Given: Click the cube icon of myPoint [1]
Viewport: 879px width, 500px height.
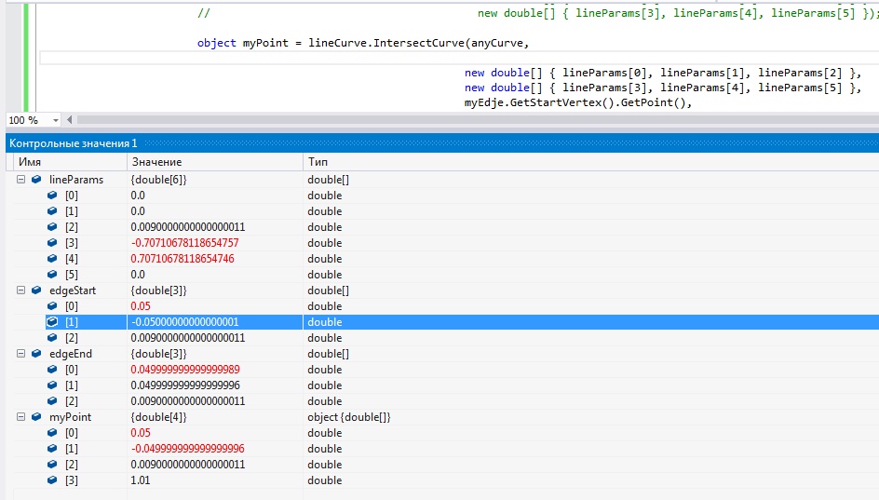Looking at the screenshot, I should 52,449.
